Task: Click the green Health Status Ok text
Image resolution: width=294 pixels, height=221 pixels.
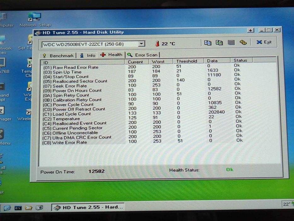Action: (230, 170)
